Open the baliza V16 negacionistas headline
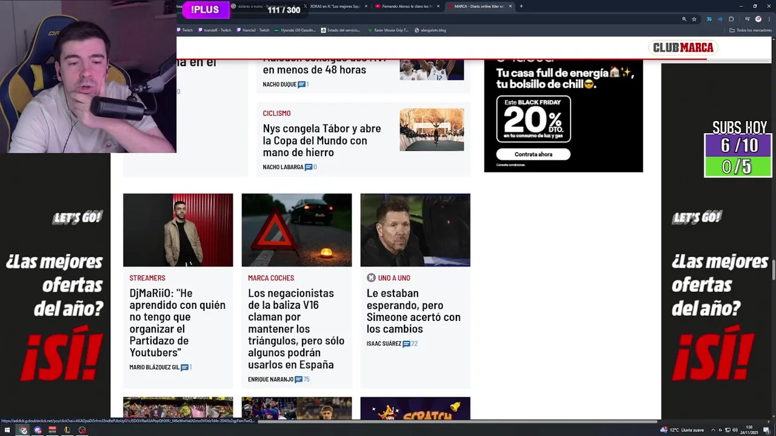Image resolution: width=776 pixels, height=436 pixels. pyautogui.click(x=296, y=329)
